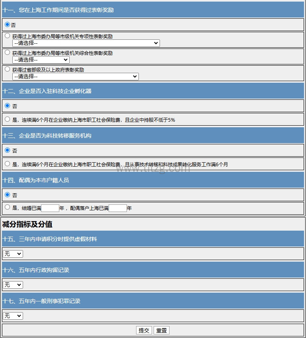The image size is (306, 338).
Task: Open dropdown for 三年内提供虚假材料
Action: point(13,254)
